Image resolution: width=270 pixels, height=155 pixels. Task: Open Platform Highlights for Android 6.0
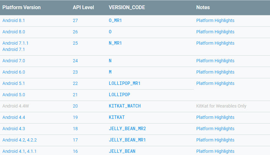point(215,72)
